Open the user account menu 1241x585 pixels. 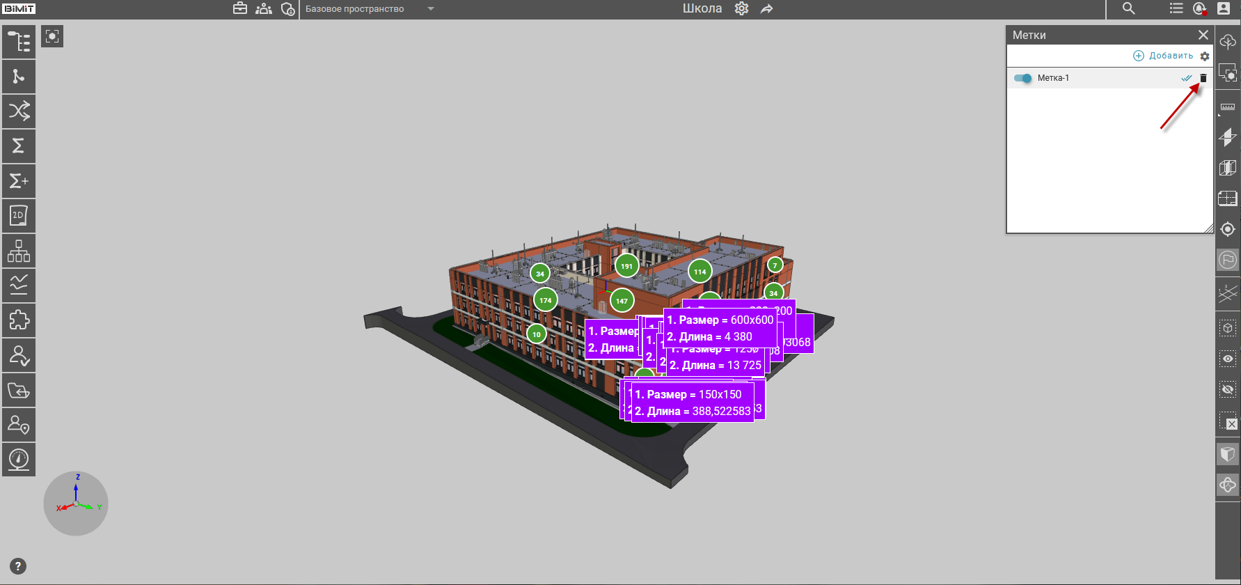pos(1224,9)
